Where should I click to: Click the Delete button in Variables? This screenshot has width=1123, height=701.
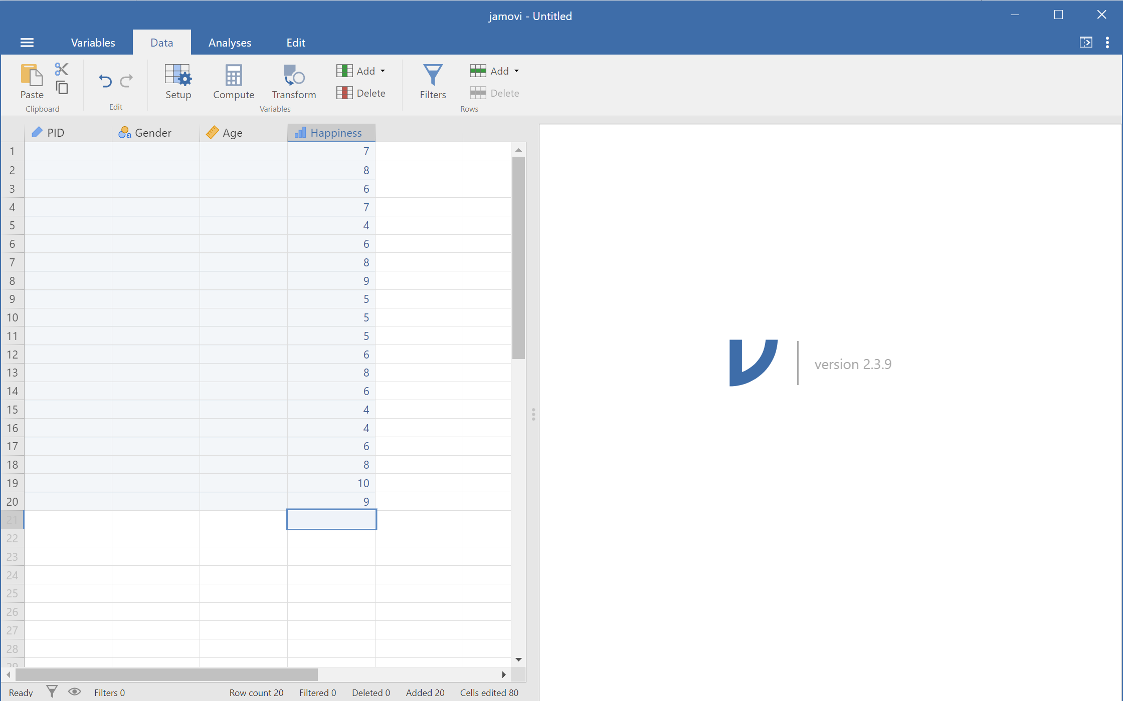pyautogui.click(x=362, y=93)
